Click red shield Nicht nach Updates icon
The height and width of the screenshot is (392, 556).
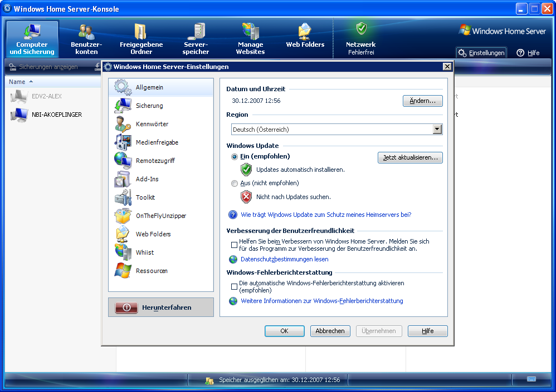tap(246, 197)
